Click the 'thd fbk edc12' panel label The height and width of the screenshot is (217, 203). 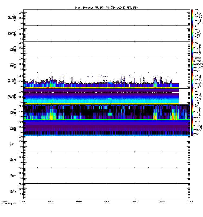click(x=13, y=112)
